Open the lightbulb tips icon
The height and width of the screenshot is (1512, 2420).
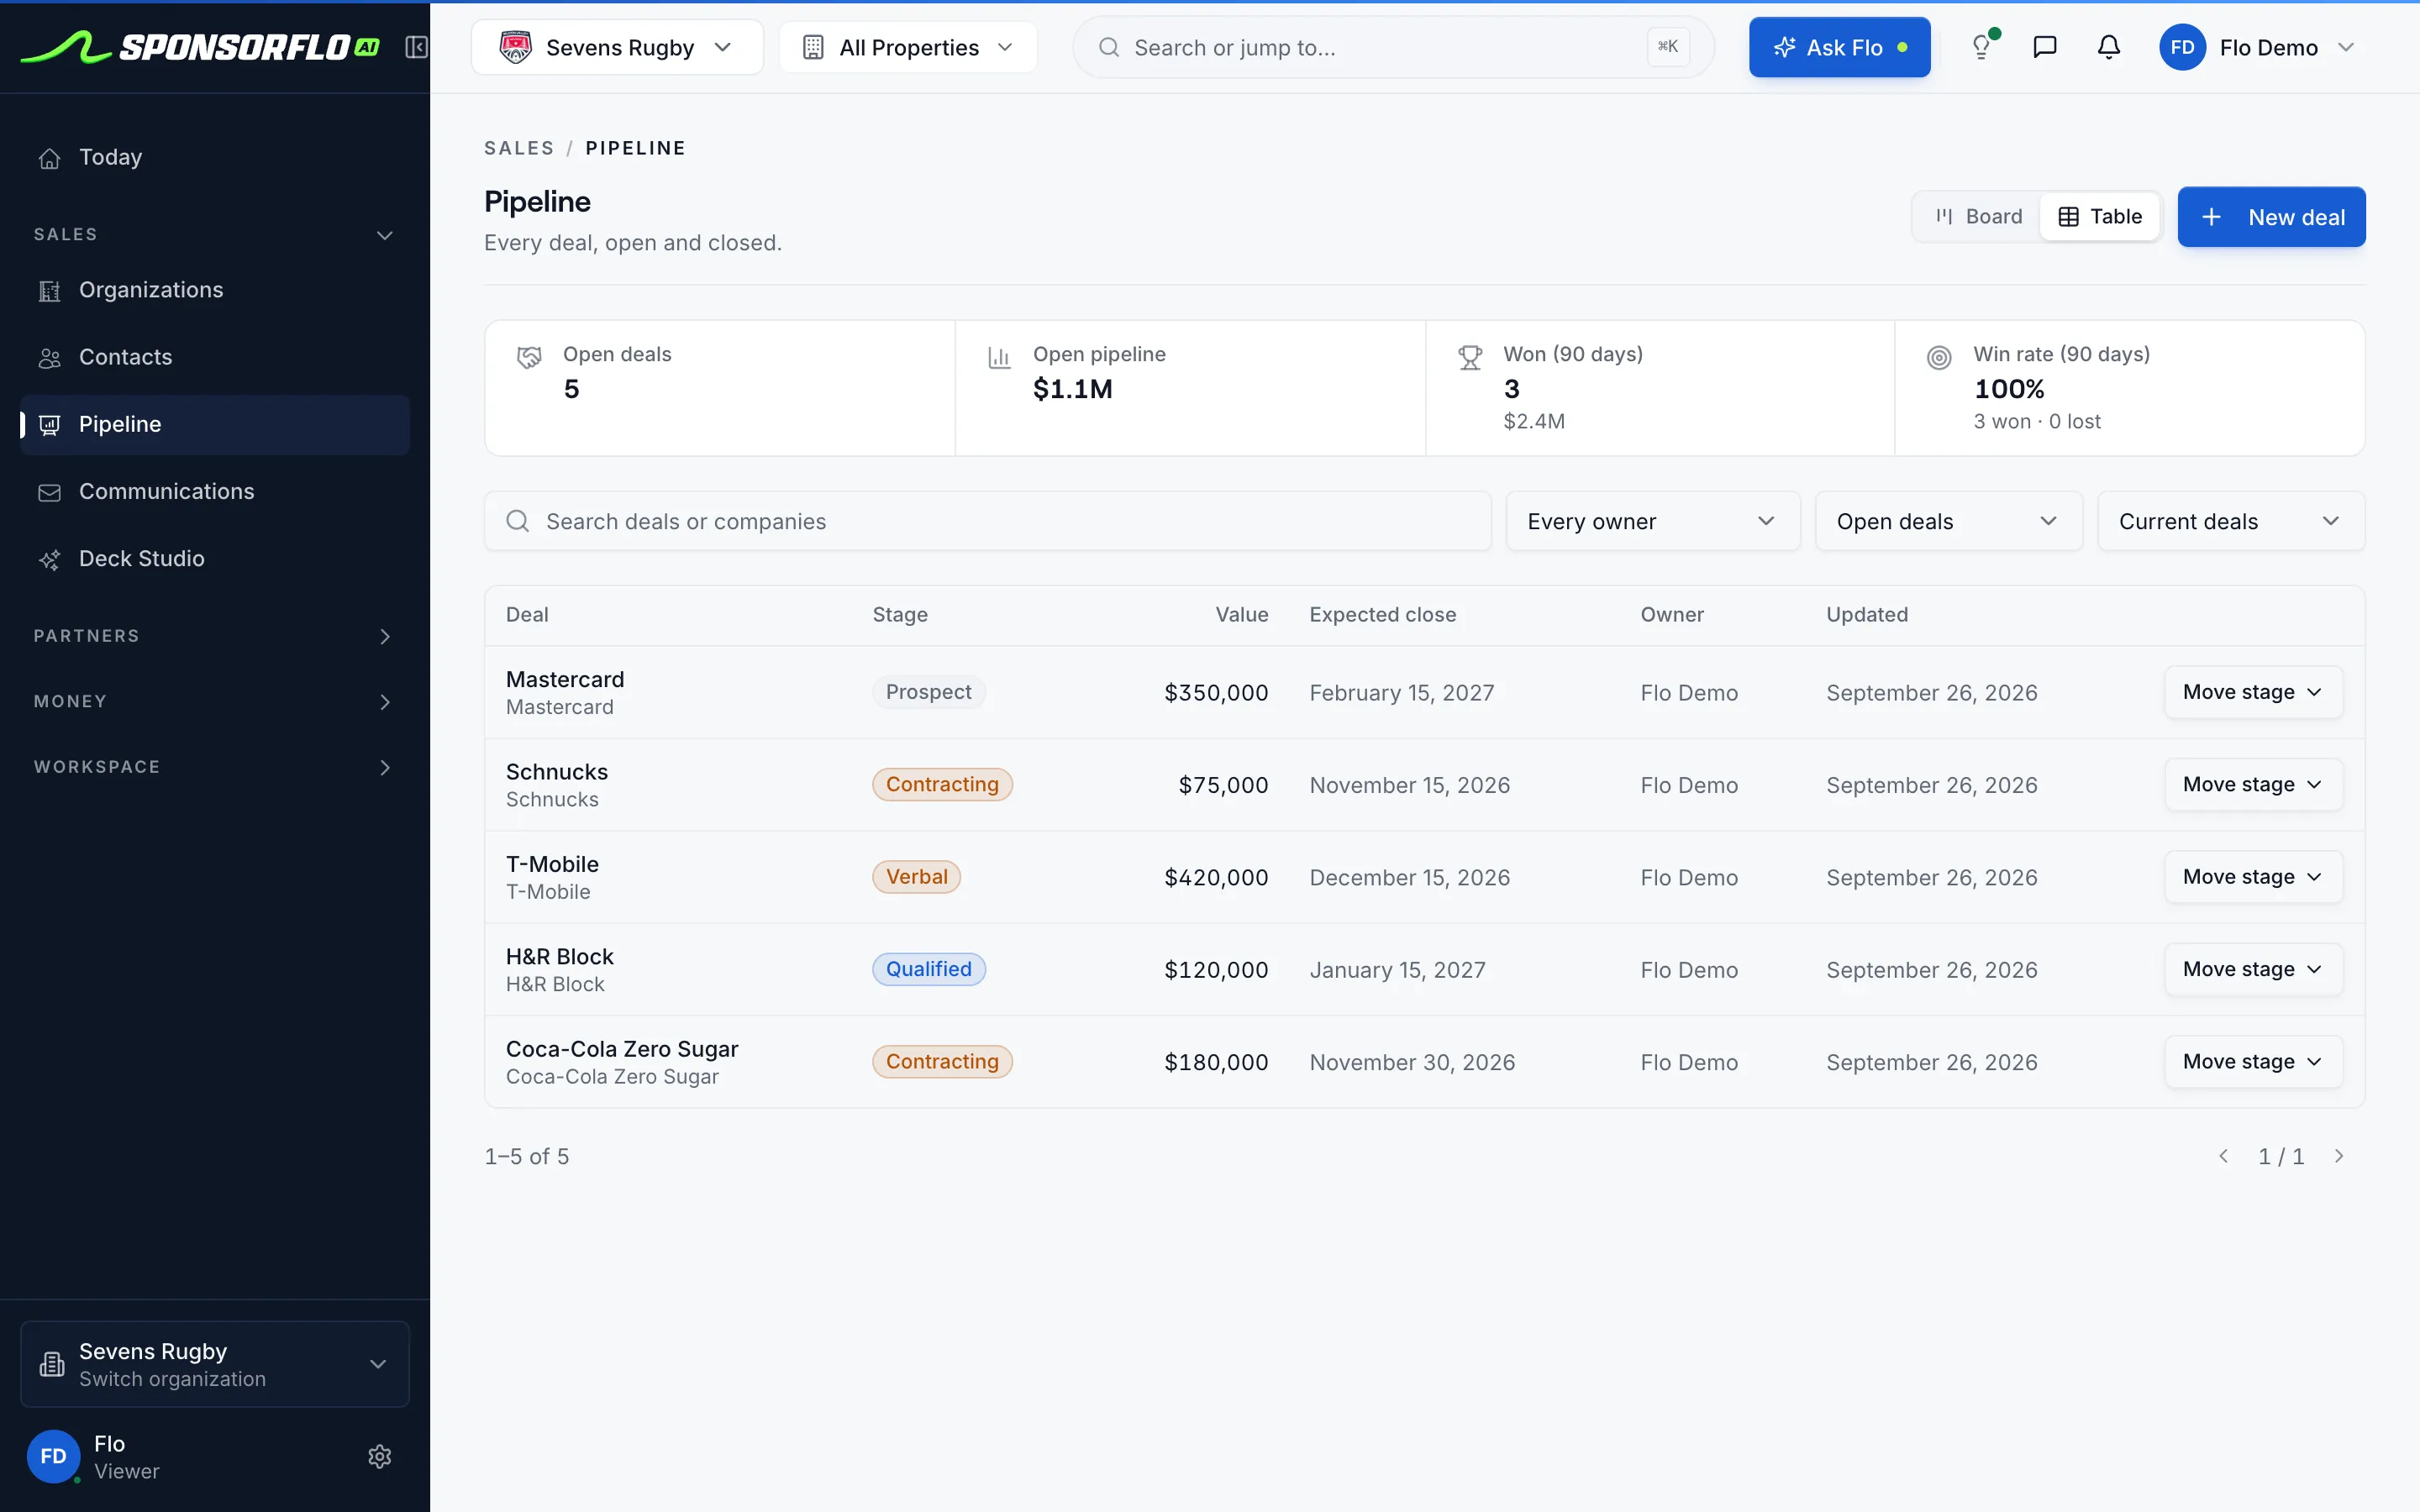(x=1981, y=47)
